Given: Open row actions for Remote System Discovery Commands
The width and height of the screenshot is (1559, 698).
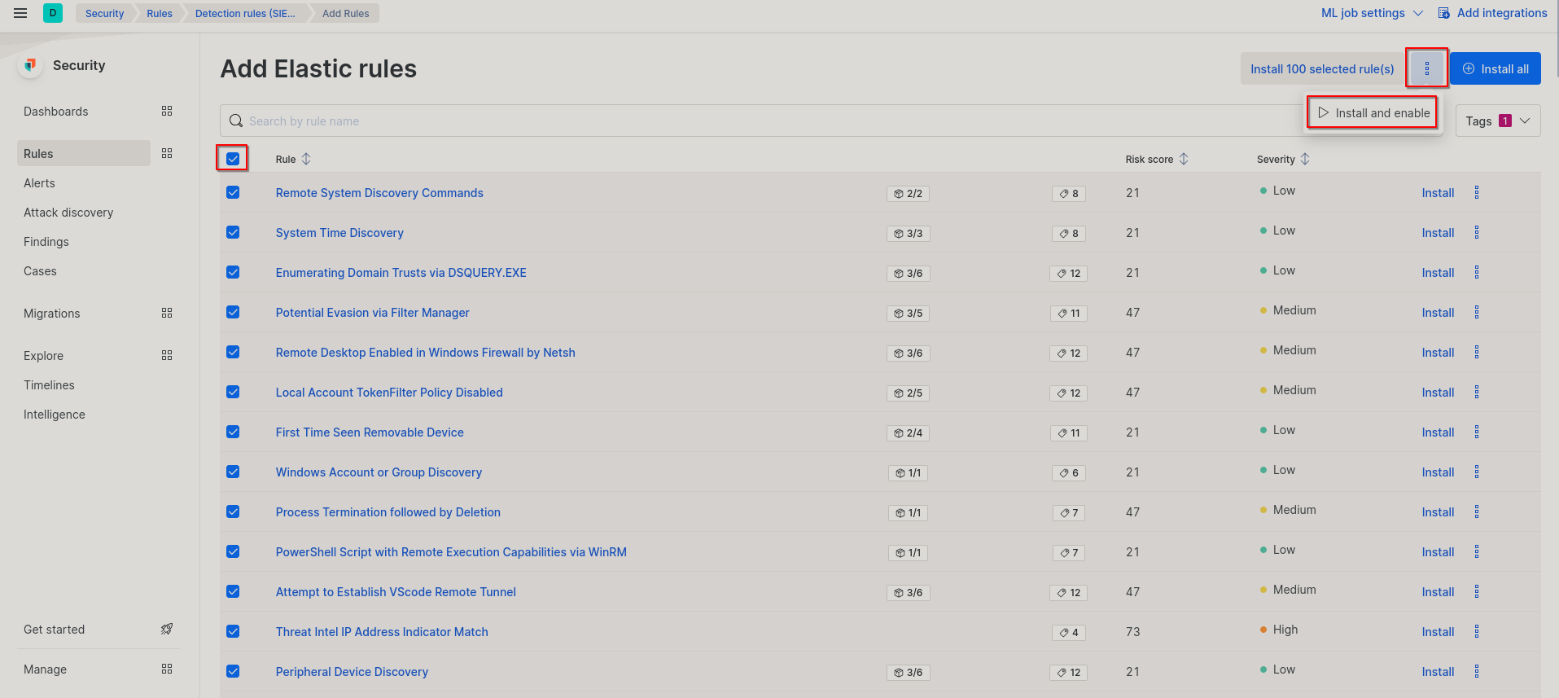Looking at the screenshot, I should pyautogui.click(x=1477, y=192).
